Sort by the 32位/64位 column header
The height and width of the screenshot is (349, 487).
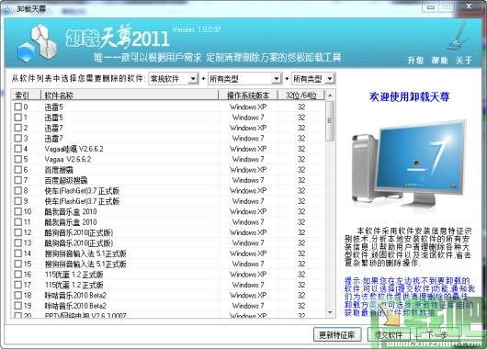pos(301,96)
